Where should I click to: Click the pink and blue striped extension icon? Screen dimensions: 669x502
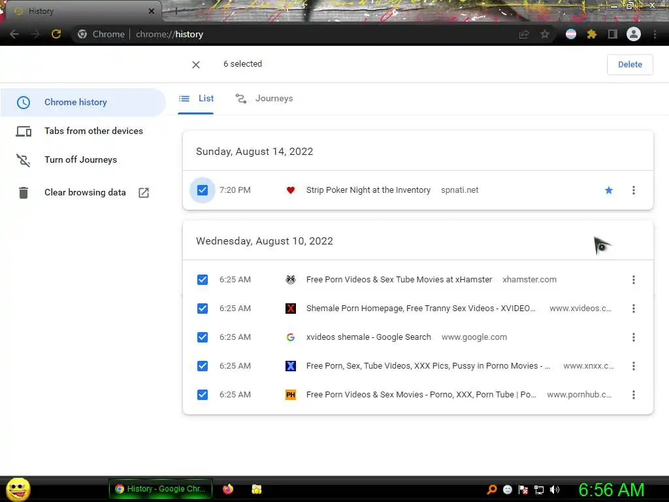(x=571, y=34)
